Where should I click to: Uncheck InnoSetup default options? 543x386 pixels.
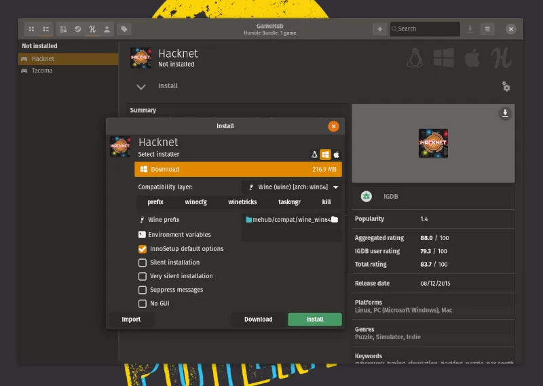[143, 249]
